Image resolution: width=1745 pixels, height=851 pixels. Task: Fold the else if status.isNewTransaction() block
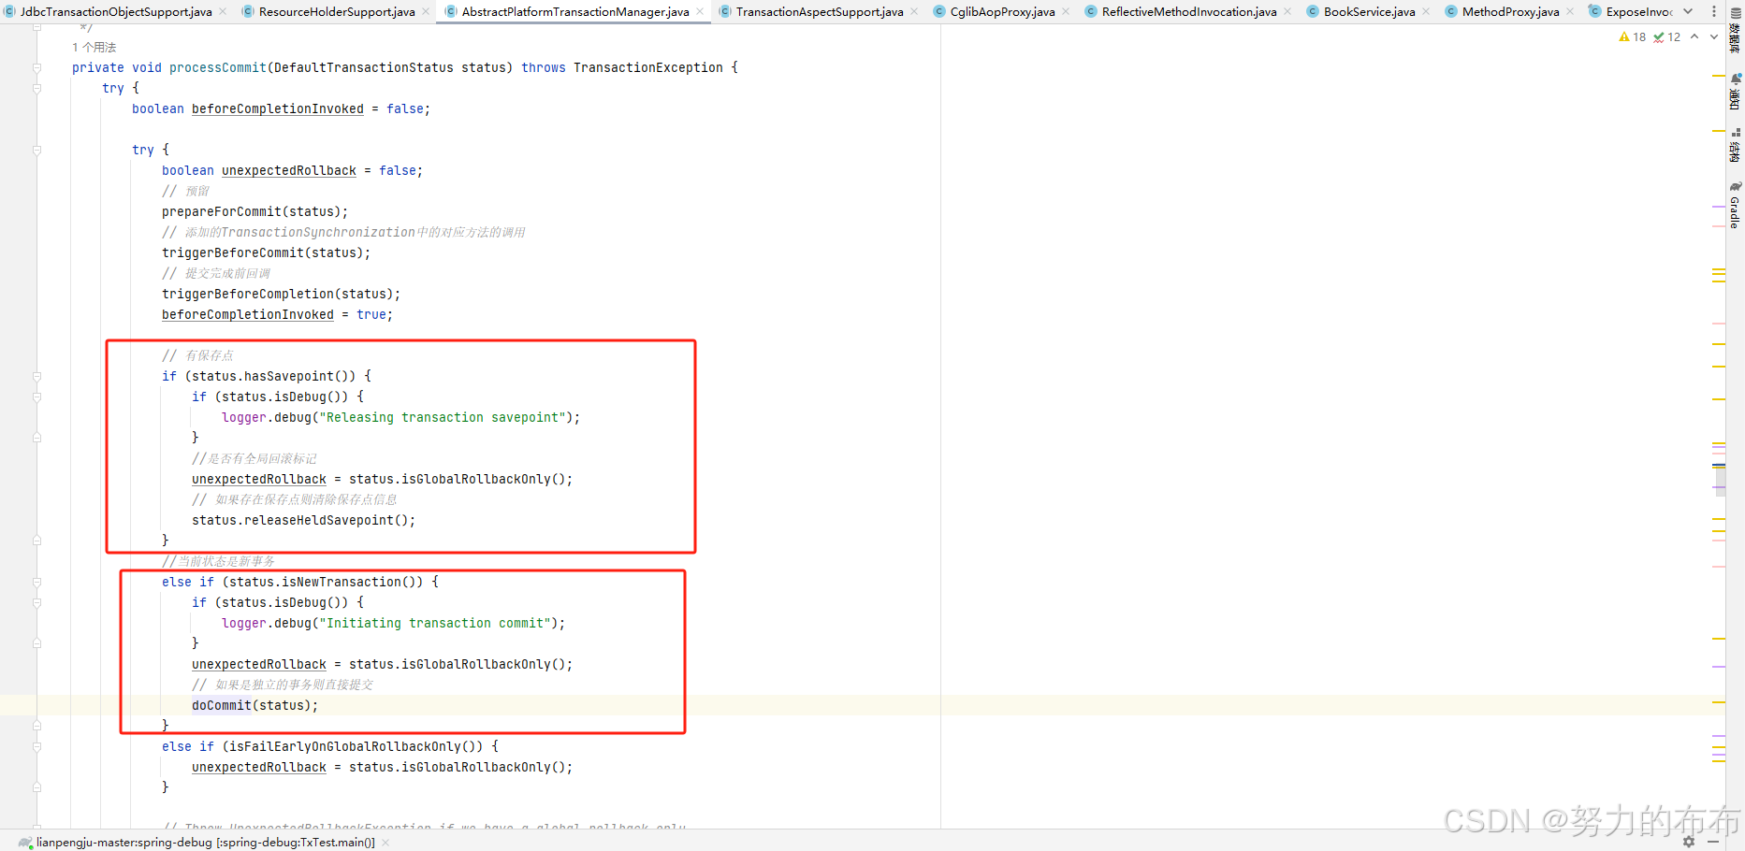pos(37,582)
